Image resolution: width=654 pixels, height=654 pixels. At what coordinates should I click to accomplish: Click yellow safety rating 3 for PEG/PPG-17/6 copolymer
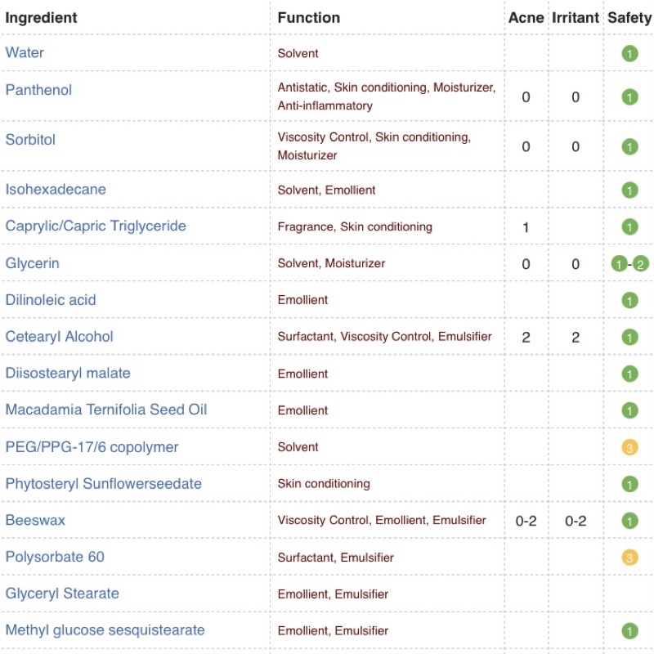coord(629,448)
